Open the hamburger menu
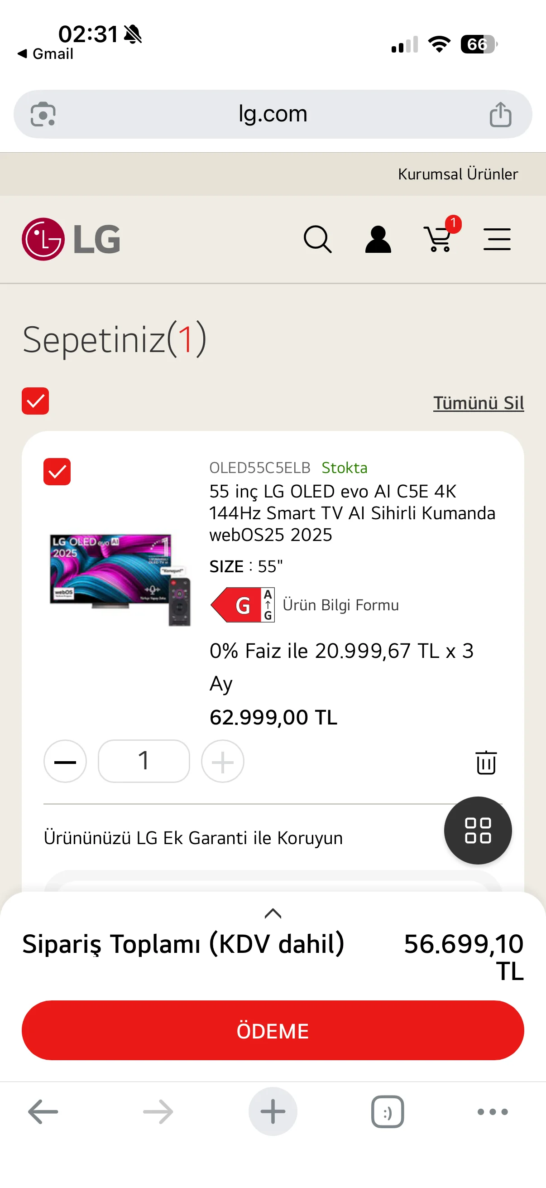 click(497, 239)
